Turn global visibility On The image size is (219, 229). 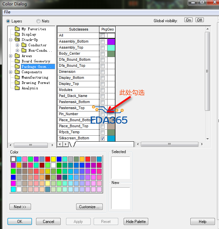tap(189, 20)
